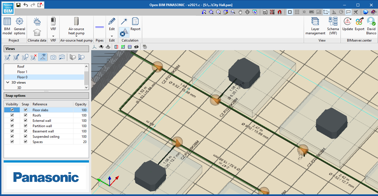Select the Floor 0 view
Screen dimensions: 378x196
(22, 77)
